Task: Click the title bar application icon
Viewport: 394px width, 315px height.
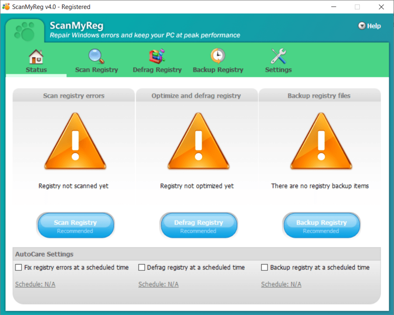Action: coord(6,7)
